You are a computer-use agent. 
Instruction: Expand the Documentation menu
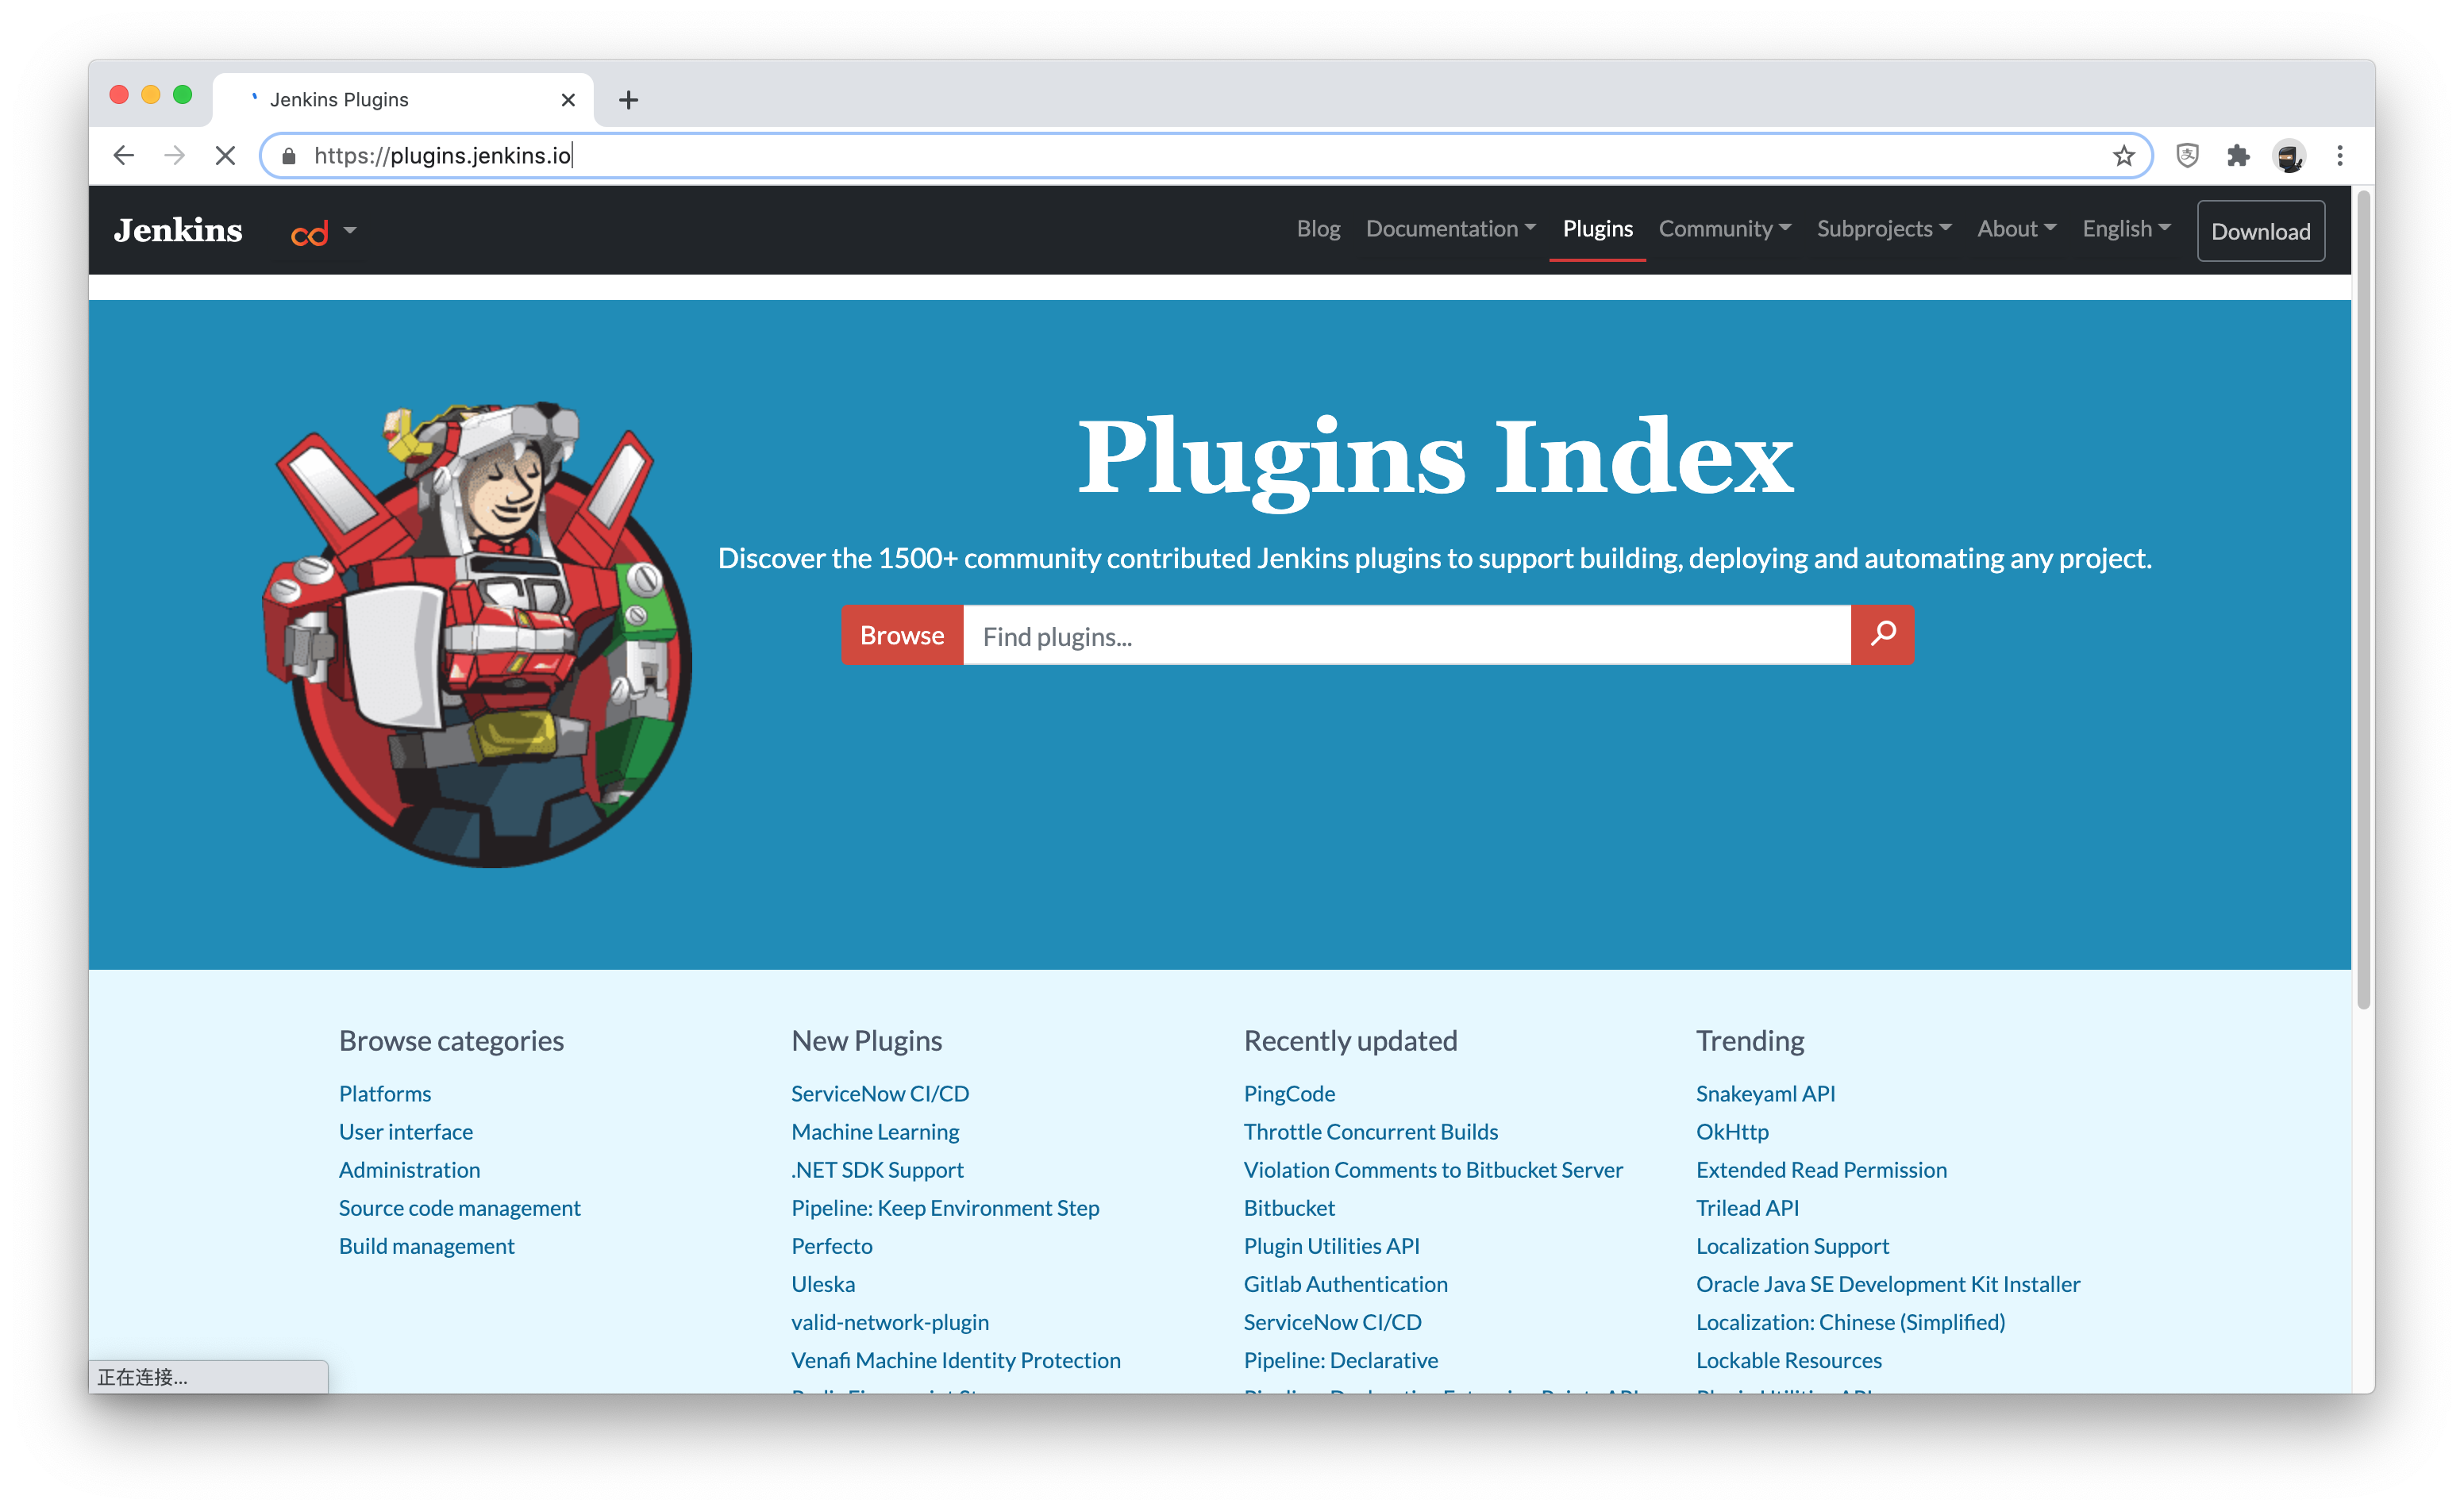click(x=1450, y=229)
